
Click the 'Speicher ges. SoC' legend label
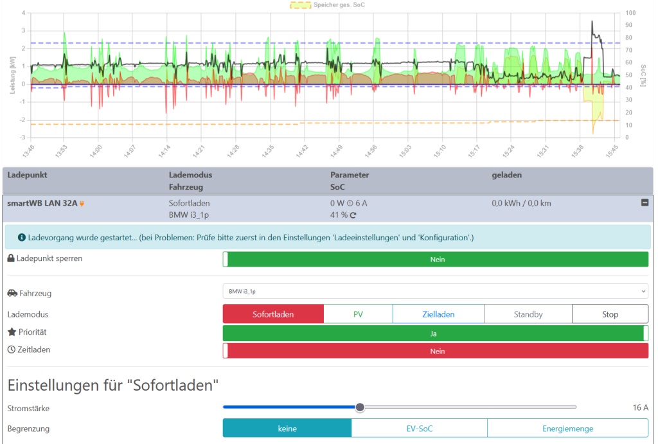339,5
